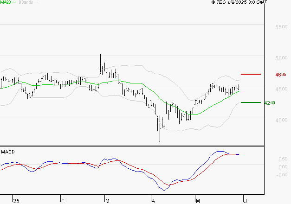Select the 4695 resistance price label
Viewport: 291px width, 204px height.
(x=280, y=75)
